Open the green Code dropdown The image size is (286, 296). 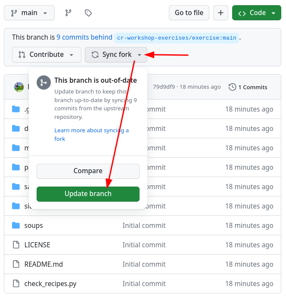pyautogui.click(x=256, y=13)
